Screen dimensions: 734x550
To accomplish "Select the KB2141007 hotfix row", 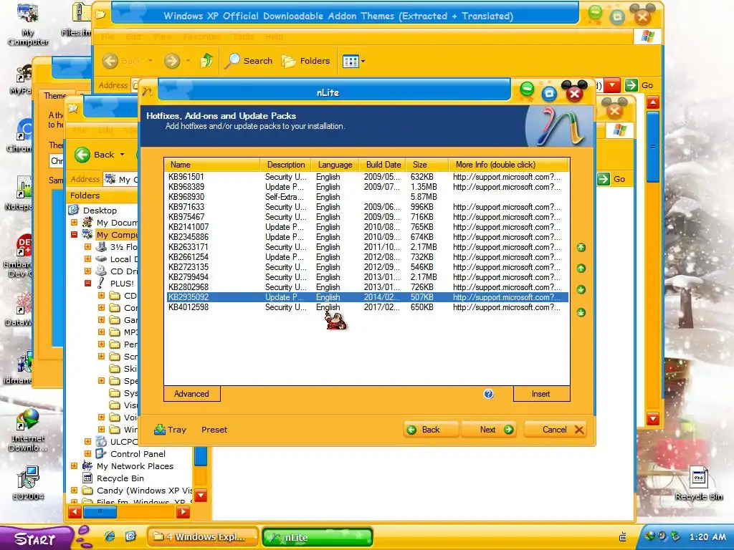I will pos(366,227).
